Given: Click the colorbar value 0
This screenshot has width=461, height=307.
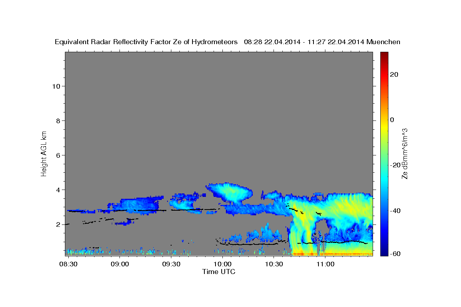Looking at the screenshot, I should click(x=392, y=120).
